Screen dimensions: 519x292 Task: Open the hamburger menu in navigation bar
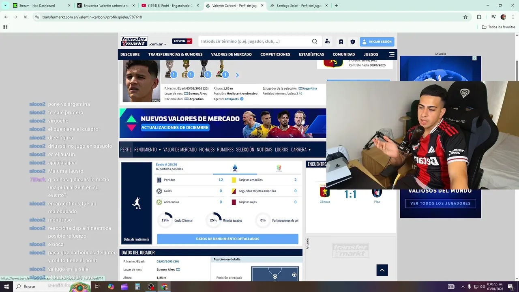coord(392,54)
